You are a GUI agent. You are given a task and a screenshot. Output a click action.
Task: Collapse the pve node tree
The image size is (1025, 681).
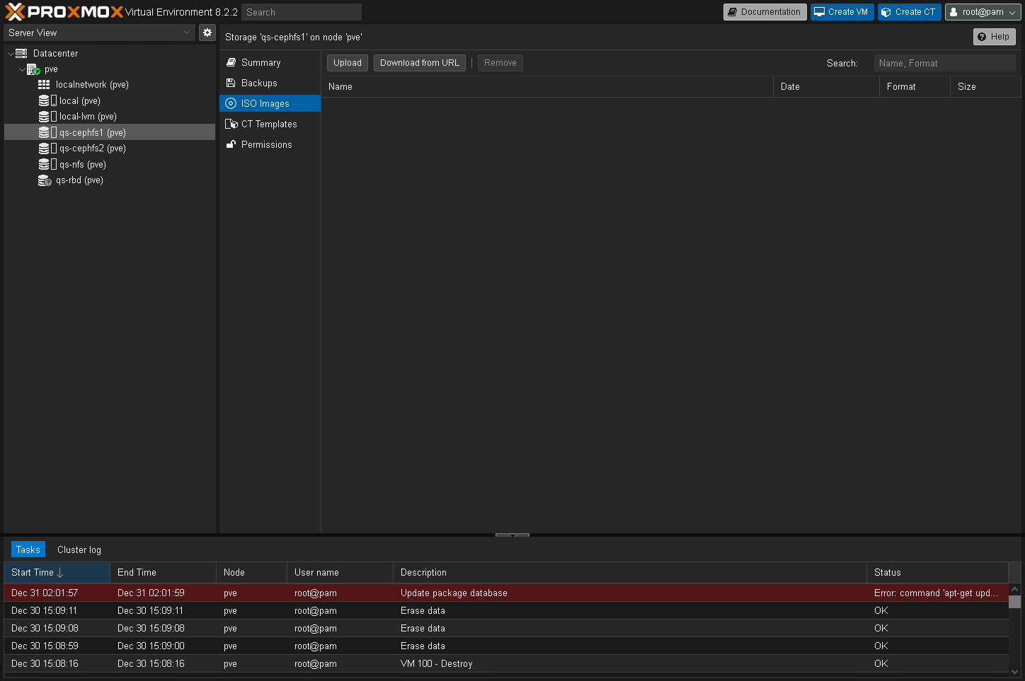[22, 69]
